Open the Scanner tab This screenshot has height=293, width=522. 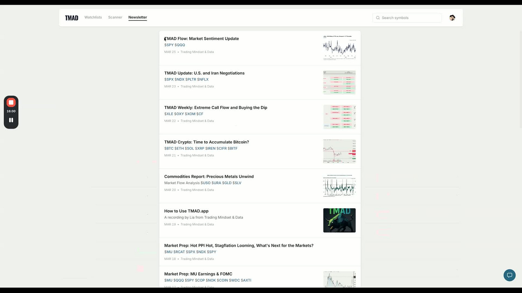(115, 17)
